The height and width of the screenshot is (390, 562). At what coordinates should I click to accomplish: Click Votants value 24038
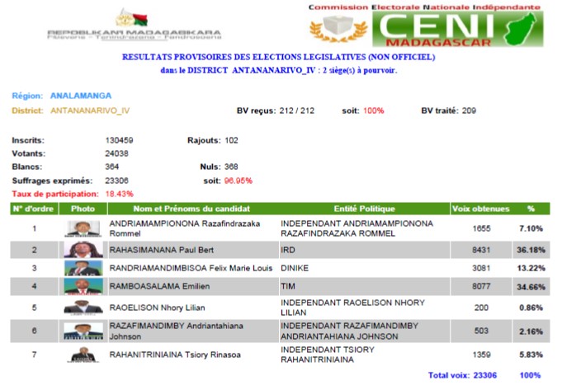[x=116, y=153]
